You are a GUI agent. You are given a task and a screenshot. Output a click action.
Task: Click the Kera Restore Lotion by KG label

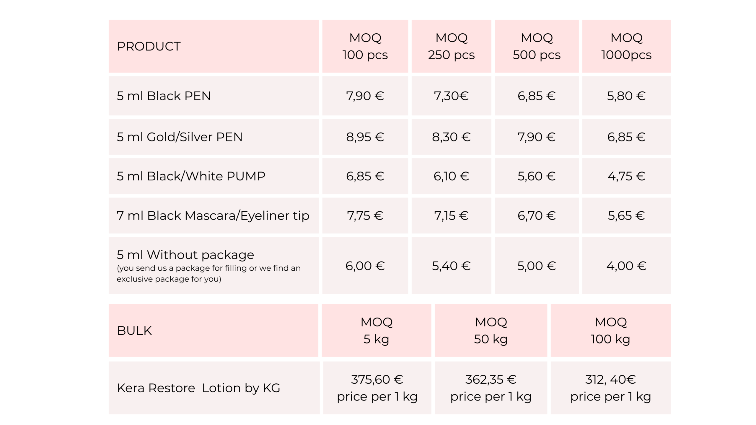coord(198,388)
